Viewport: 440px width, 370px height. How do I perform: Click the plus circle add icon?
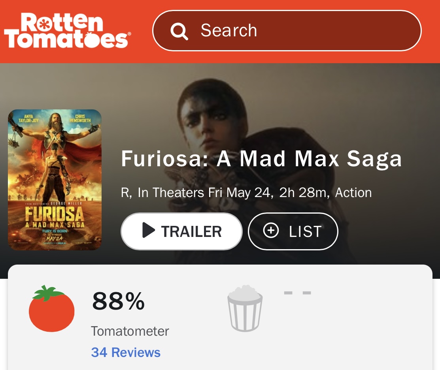pos(271,231)
